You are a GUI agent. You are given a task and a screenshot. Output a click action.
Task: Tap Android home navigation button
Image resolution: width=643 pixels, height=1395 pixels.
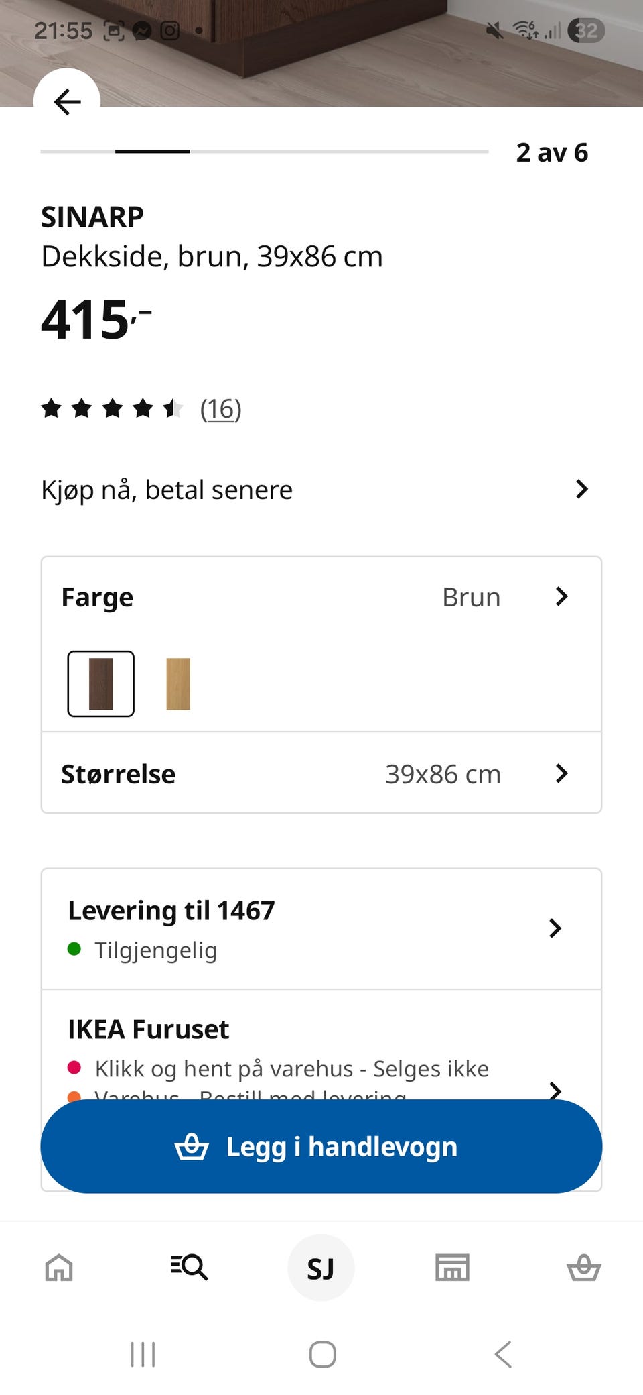pos(322,1354)
